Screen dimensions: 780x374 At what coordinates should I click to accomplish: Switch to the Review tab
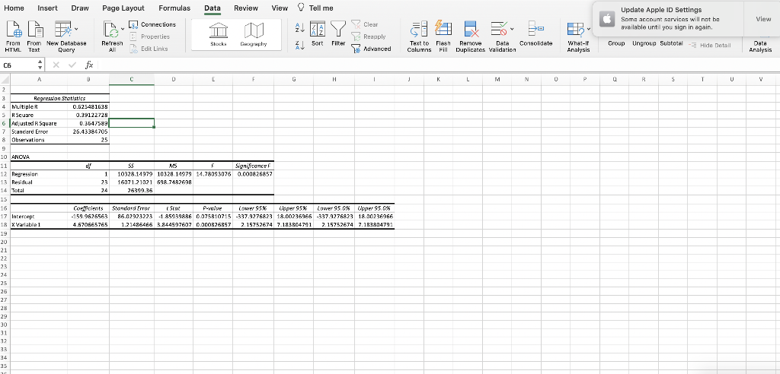[246, 8]
